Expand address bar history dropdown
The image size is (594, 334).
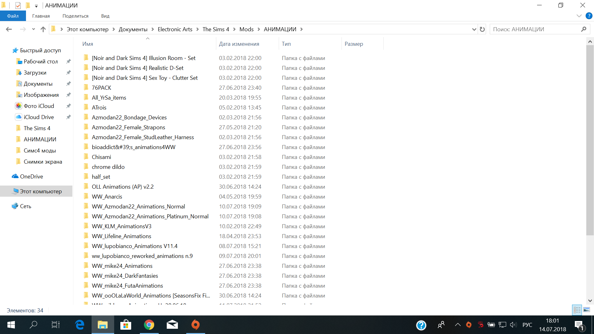pos(474,29)
